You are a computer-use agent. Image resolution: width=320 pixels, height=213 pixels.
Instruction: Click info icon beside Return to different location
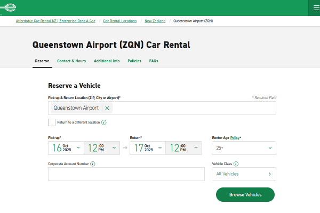104,122
